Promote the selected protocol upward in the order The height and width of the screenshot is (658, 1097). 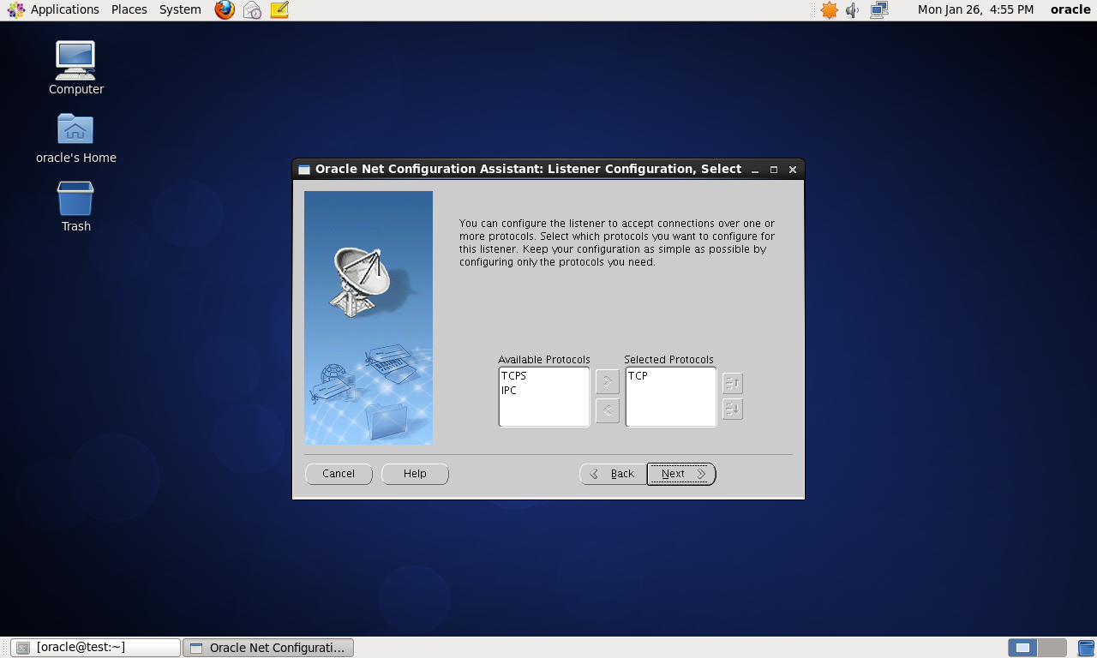pyautogui.click(x=733, y=383)
